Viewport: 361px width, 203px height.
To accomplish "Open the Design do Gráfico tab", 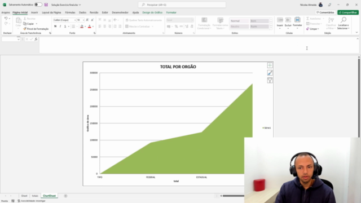I will pos(152,12).
